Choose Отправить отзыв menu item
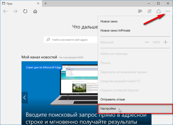Viewport: 173px width, 125px height. (135, 99)
